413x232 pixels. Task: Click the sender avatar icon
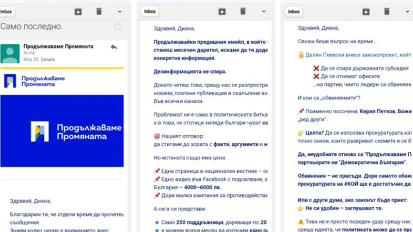pos(10,54)
